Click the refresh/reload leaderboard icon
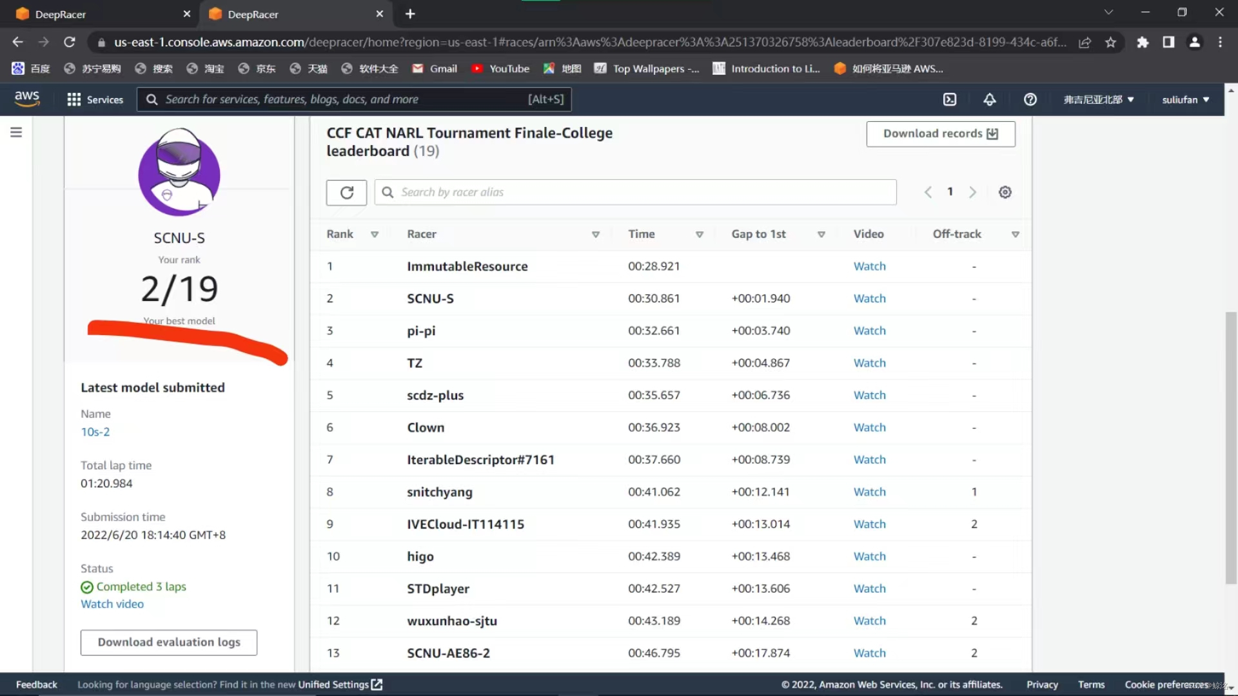 [346, 192]
